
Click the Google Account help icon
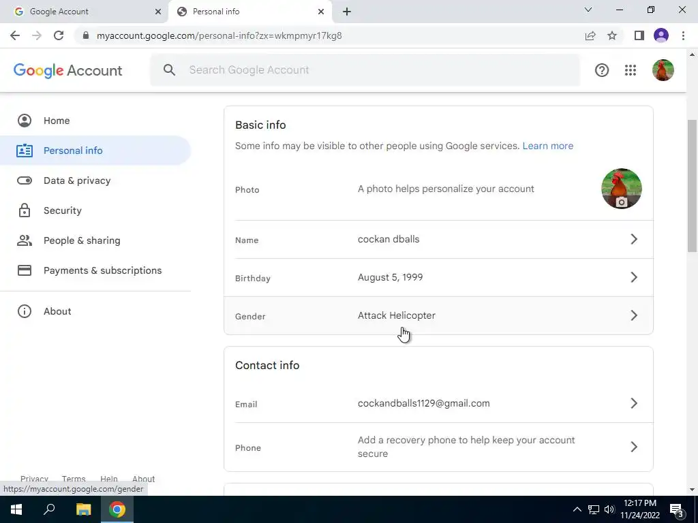[x=602, y=70]
